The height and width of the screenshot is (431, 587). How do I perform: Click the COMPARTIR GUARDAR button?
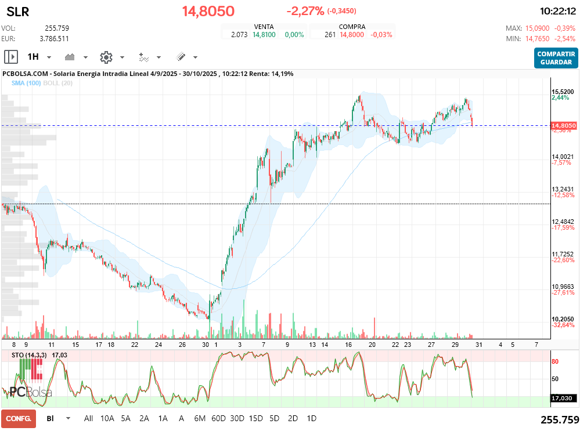coord(556,58)
